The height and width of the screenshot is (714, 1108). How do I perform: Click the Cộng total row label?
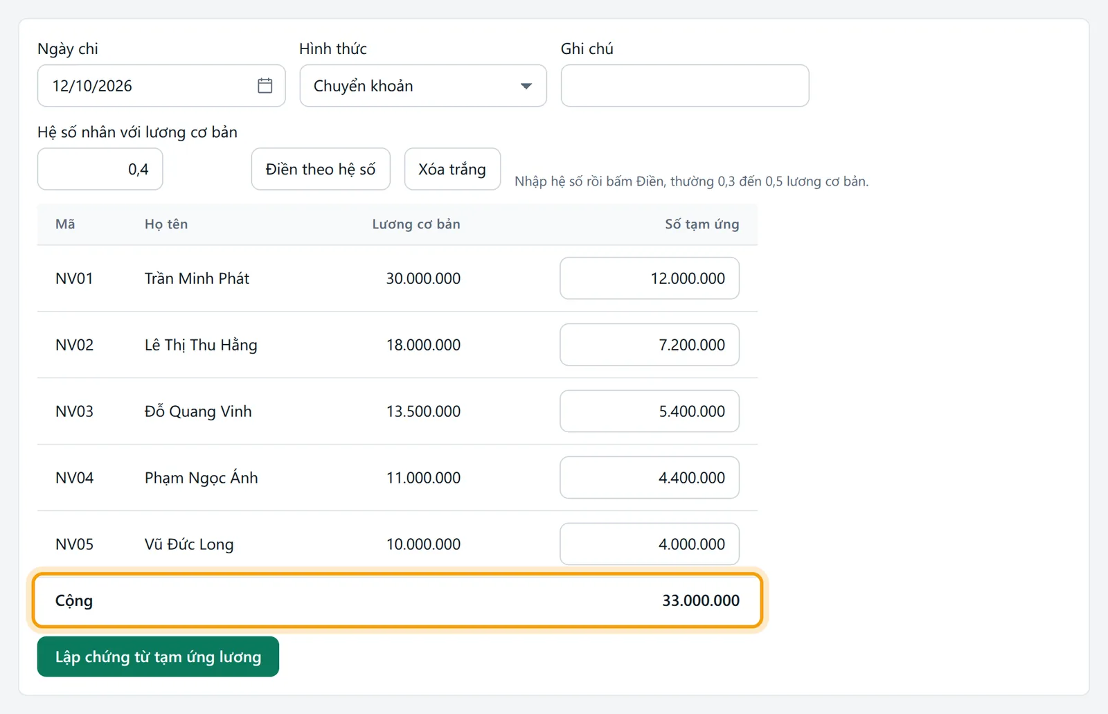coord(74,601)
